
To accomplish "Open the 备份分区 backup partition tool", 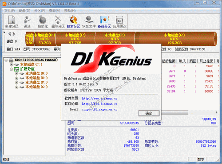I will click(104, 22).
